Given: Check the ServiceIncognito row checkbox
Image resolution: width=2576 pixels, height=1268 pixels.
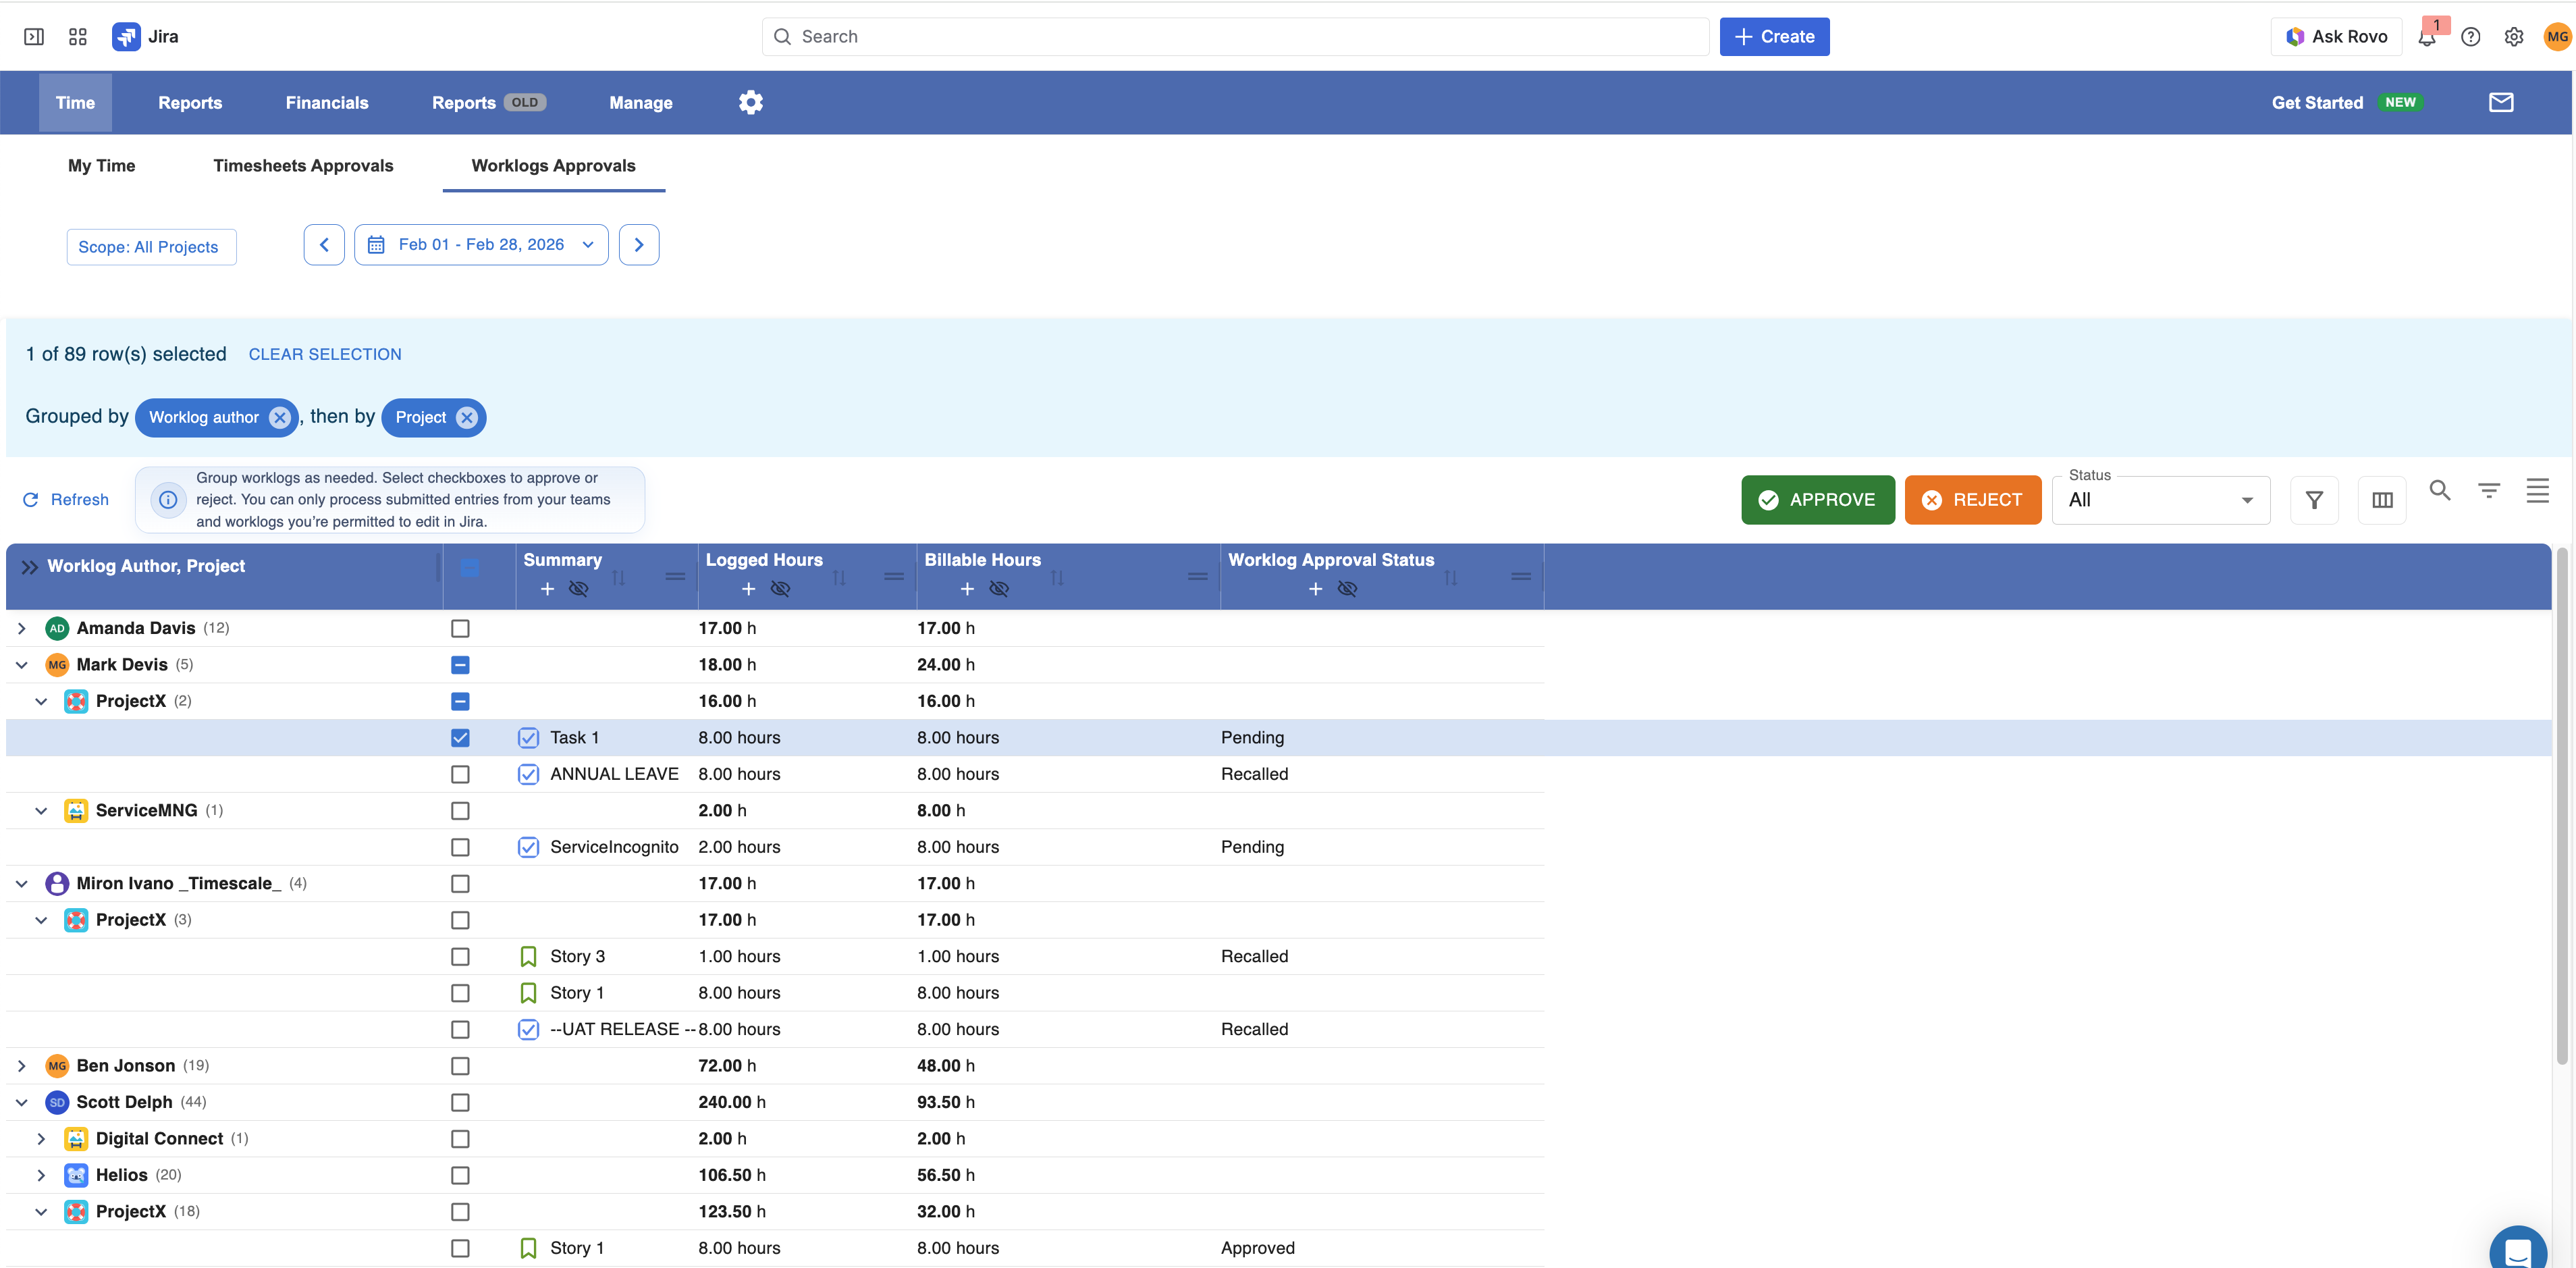Looking at the screenshot, I should click(x=460, y=848).
